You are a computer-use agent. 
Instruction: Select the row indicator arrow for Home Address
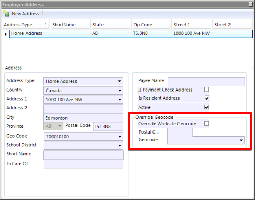click(6, 34)
